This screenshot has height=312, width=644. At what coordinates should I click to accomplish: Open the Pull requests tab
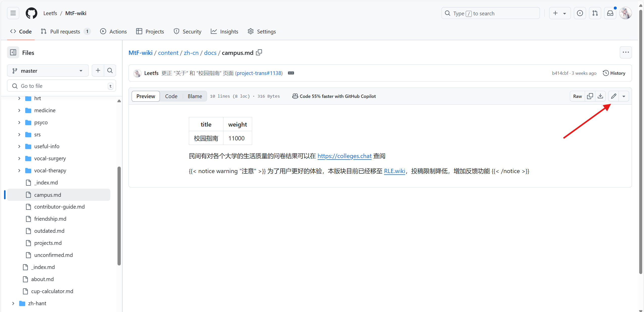[65, 31]
